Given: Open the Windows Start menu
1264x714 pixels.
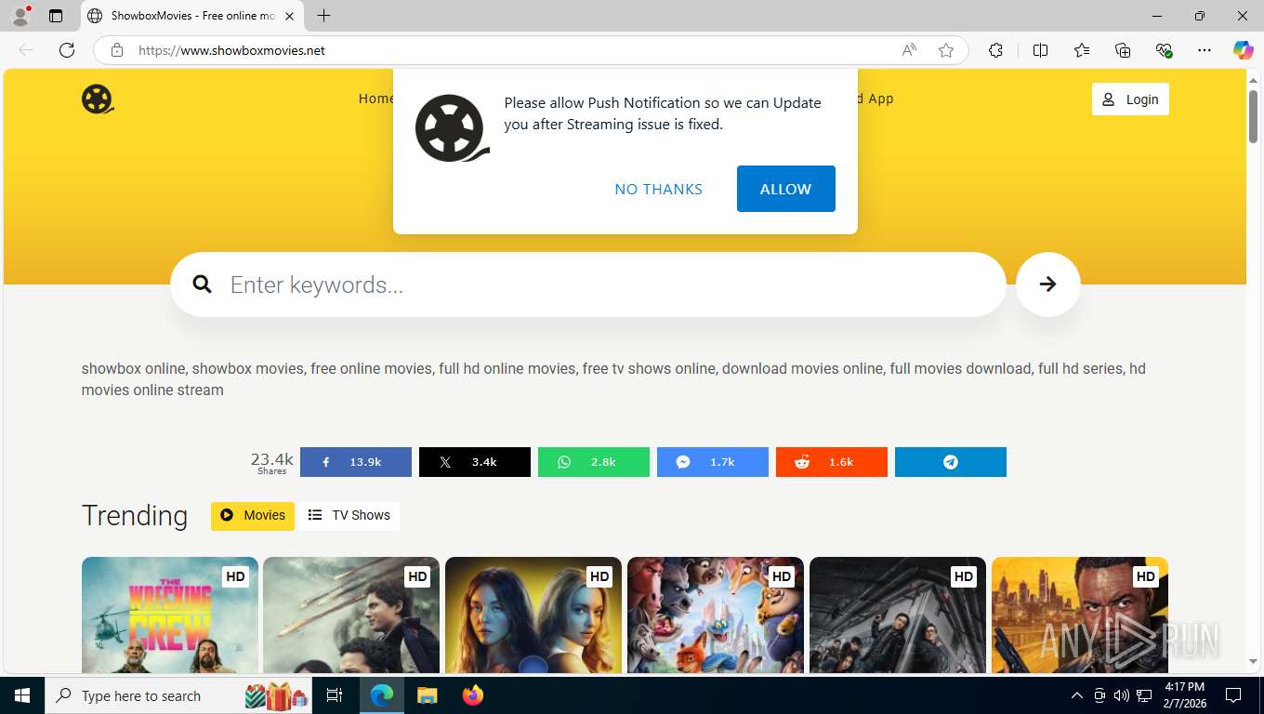Looking at the screenshot, I should pos(22,695).
